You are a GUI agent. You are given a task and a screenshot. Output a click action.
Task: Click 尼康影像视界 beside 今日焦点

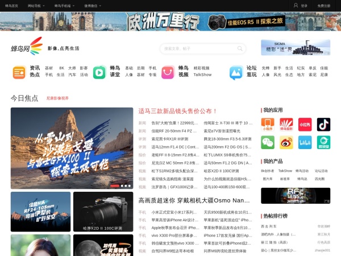click(x=57, y=98)
